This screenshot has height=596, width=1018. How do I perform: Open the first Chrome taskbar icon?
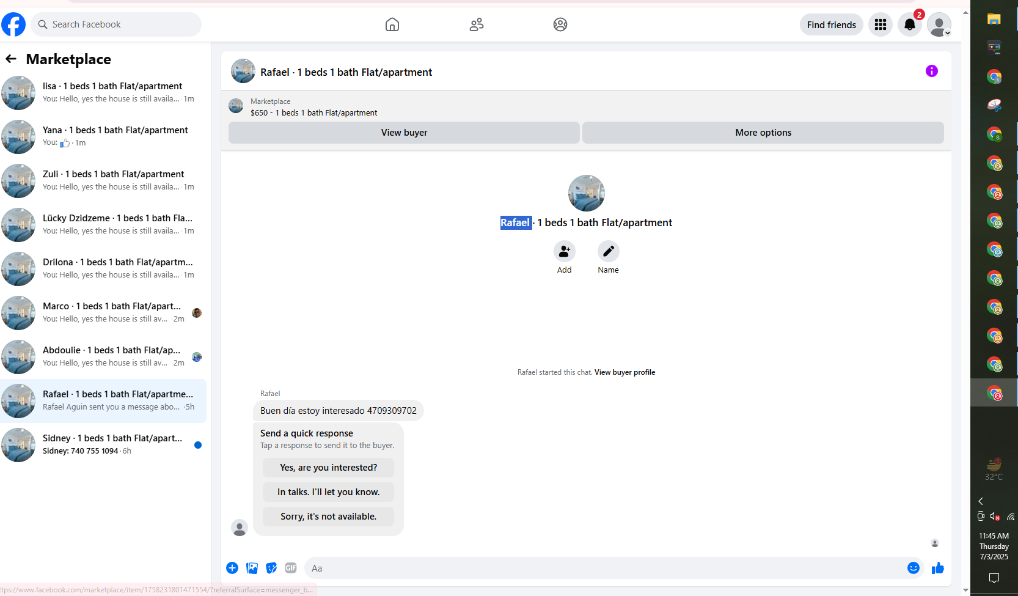coord(994,77)
